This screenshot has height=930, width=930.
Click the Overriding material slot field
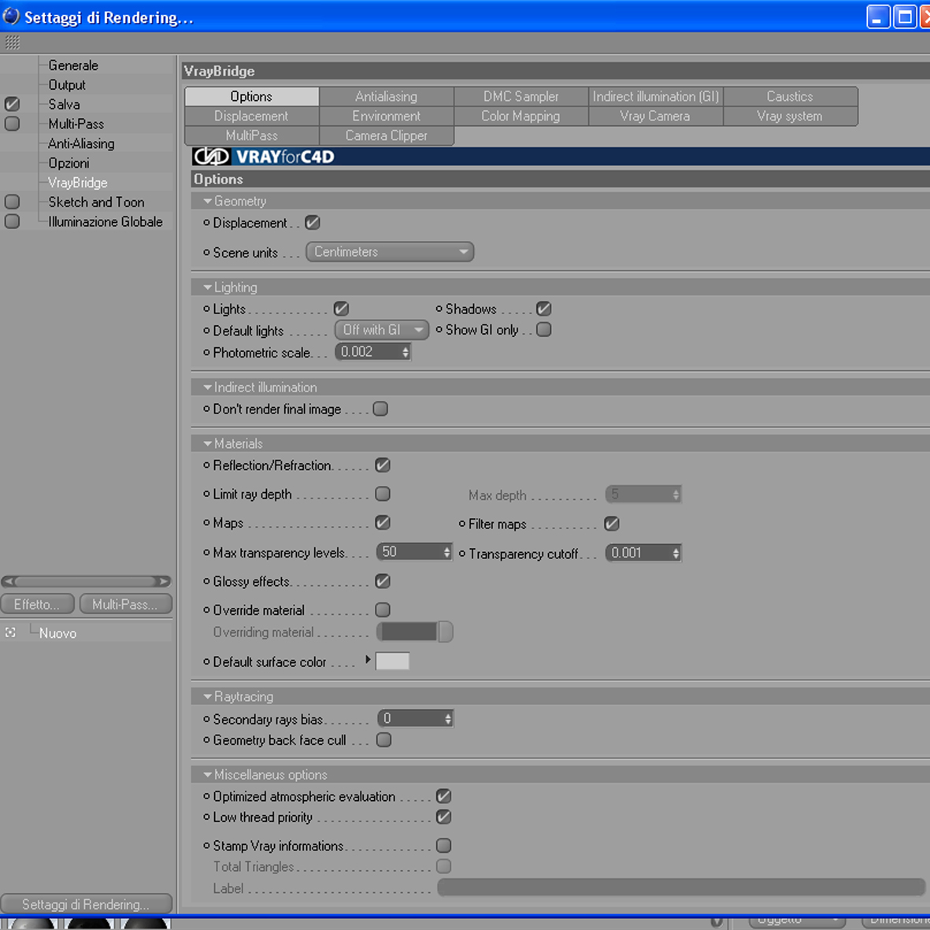pyautogui.click(x=407, y=632)
